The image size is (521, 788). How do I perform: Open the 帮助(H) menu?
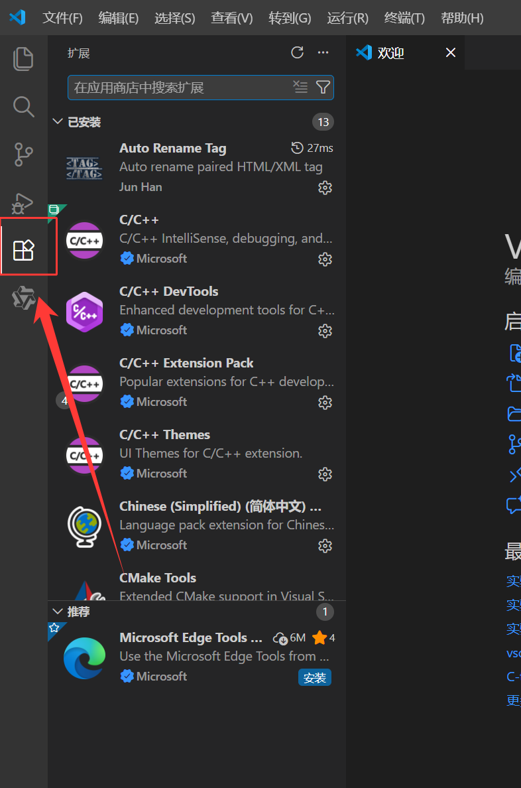pyautogui.click(x=462, y=18)
